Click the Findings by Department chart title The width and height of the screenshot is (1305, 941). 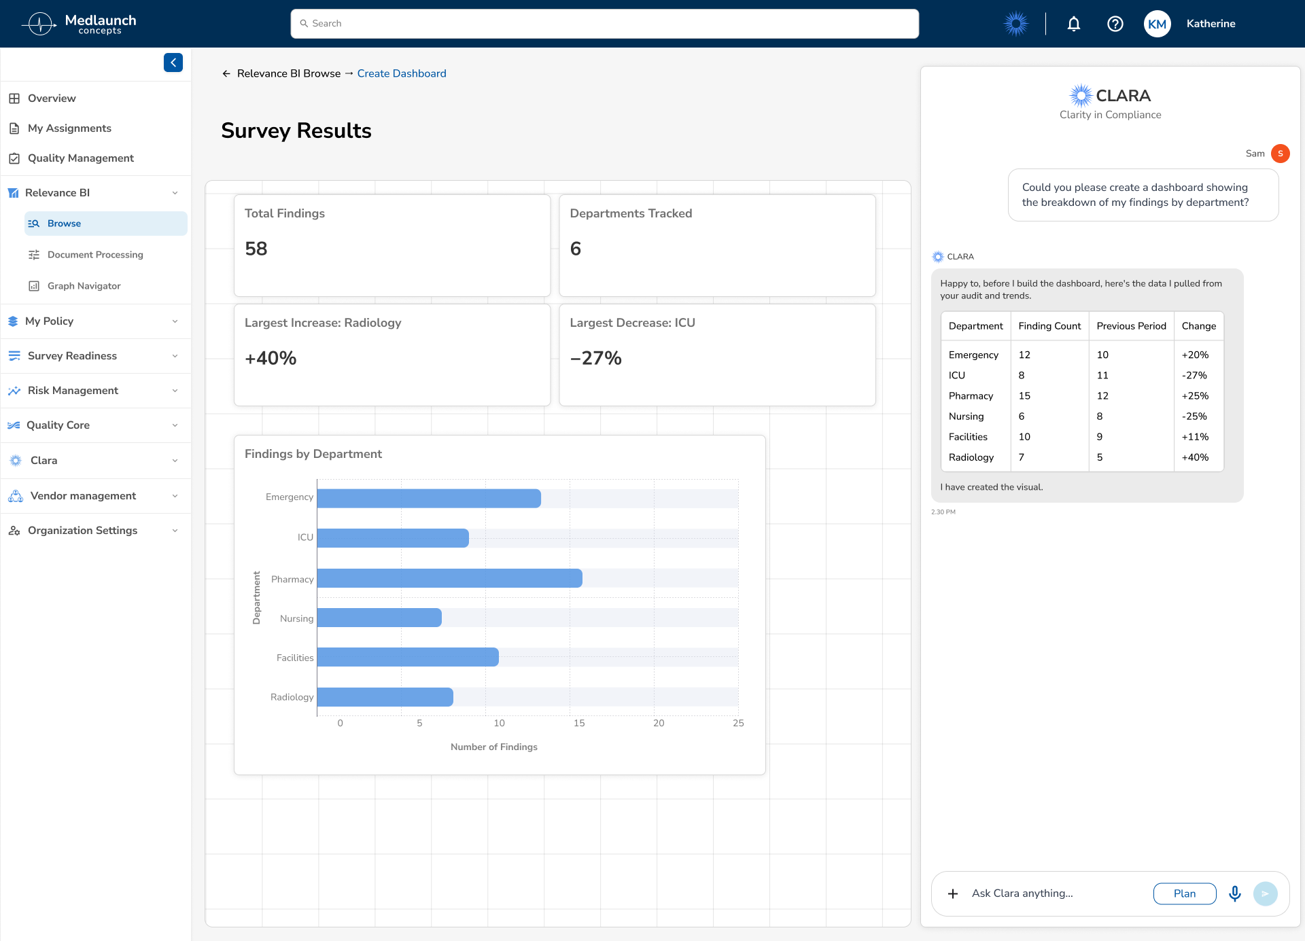point(313,454)
